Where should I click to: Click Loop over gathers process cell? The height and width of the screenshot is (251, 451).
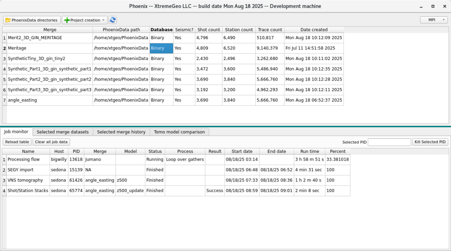(x=185, y=159)
